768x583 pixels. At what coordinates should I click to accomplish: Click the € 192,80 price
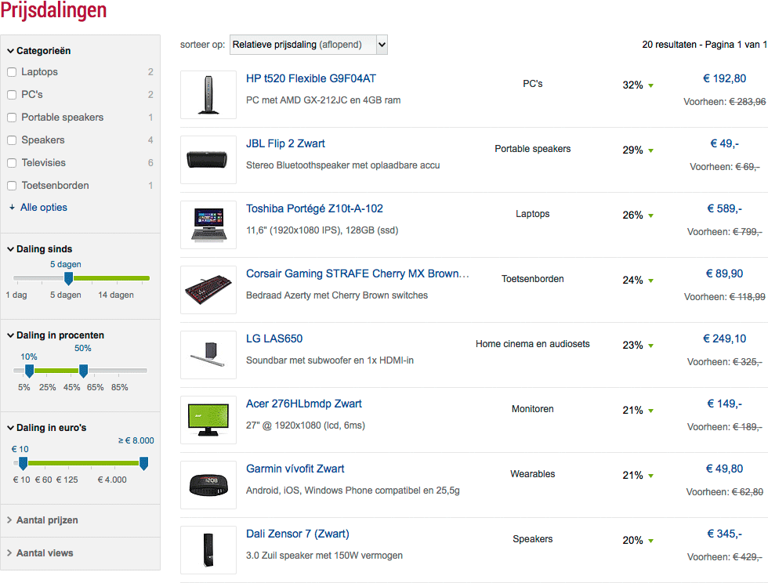(x=724, y=78)
